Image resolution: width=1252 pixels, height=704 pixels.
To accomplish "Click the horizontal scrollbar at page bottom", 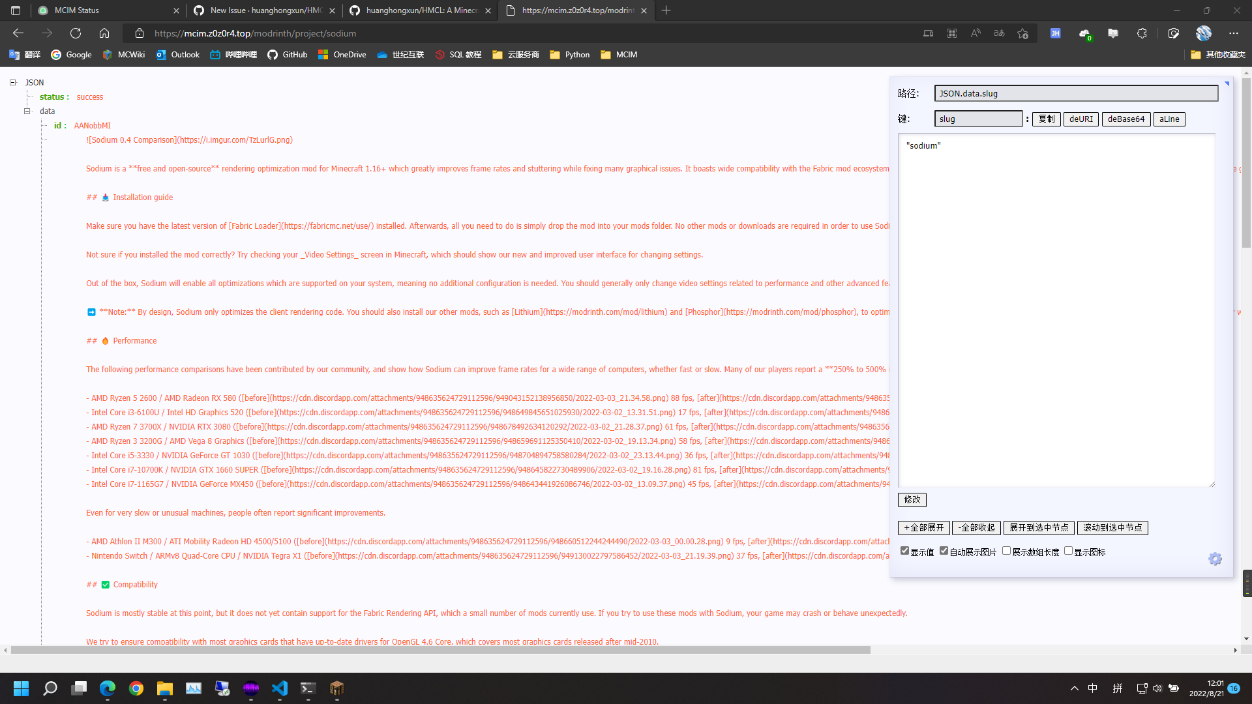I will (x=441, y=650).
